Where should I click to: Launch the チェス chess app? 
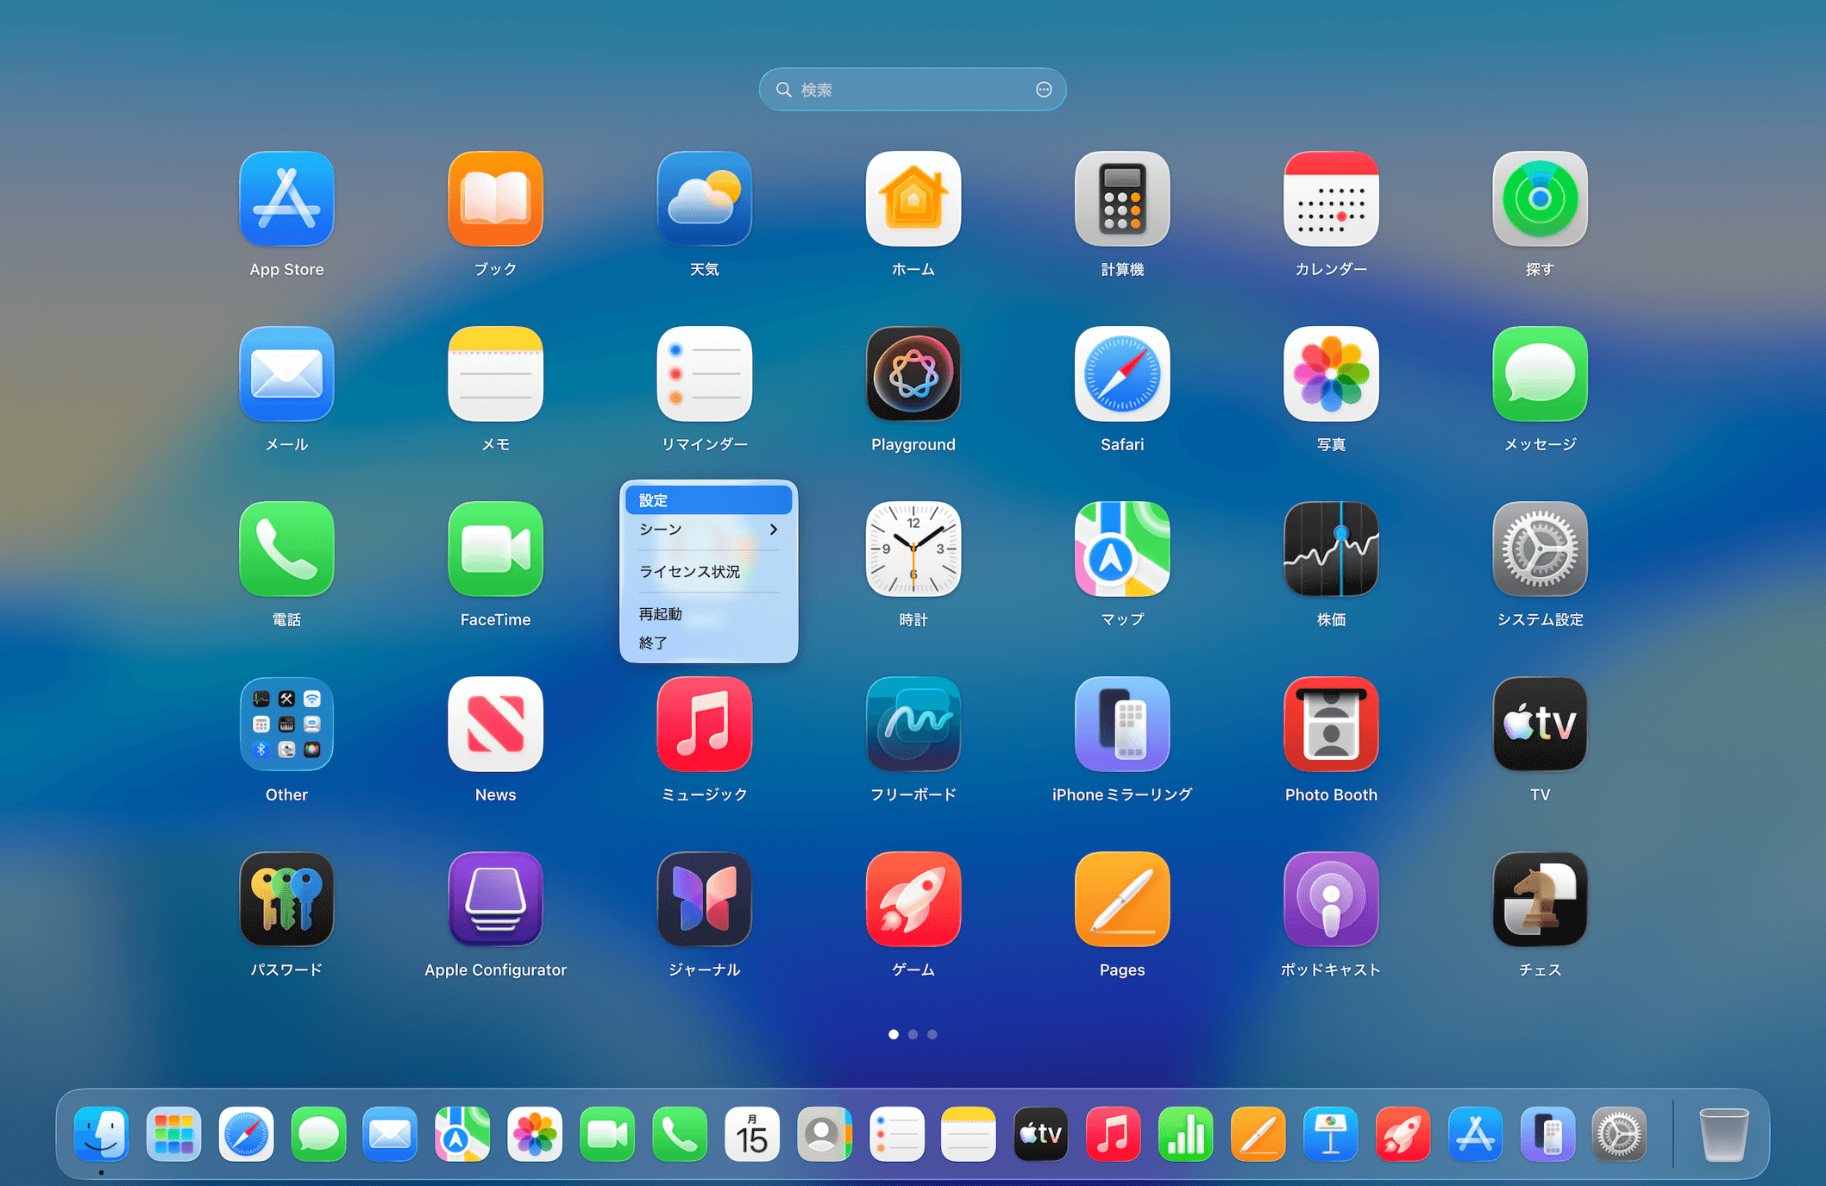[x=1540, y=900]
